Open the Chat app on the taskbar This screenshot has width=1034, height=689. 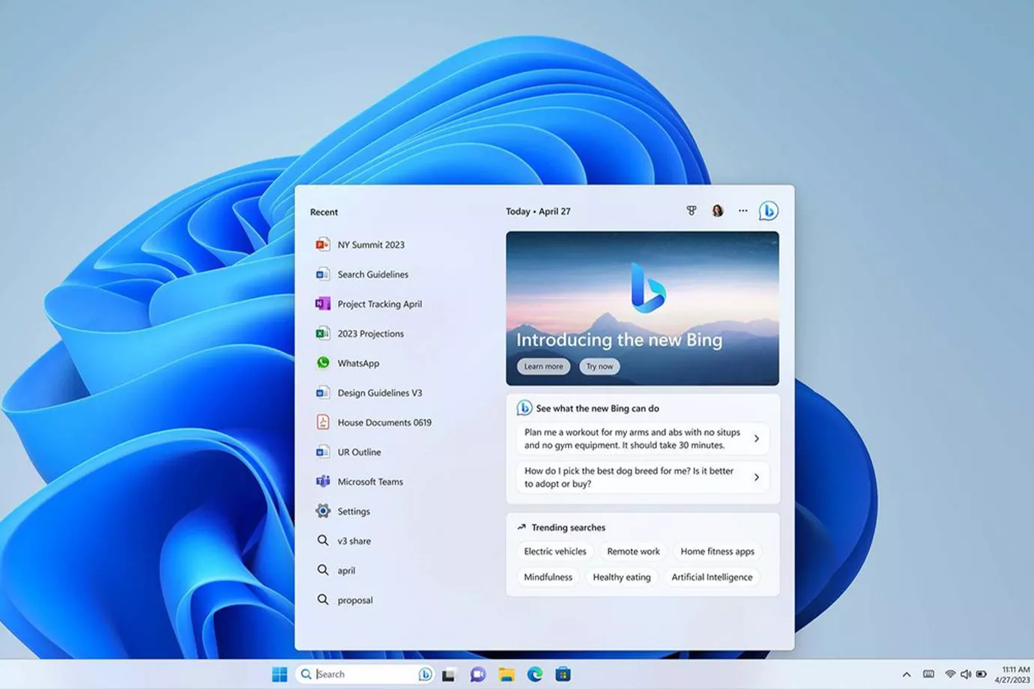(x=477, y=675)
